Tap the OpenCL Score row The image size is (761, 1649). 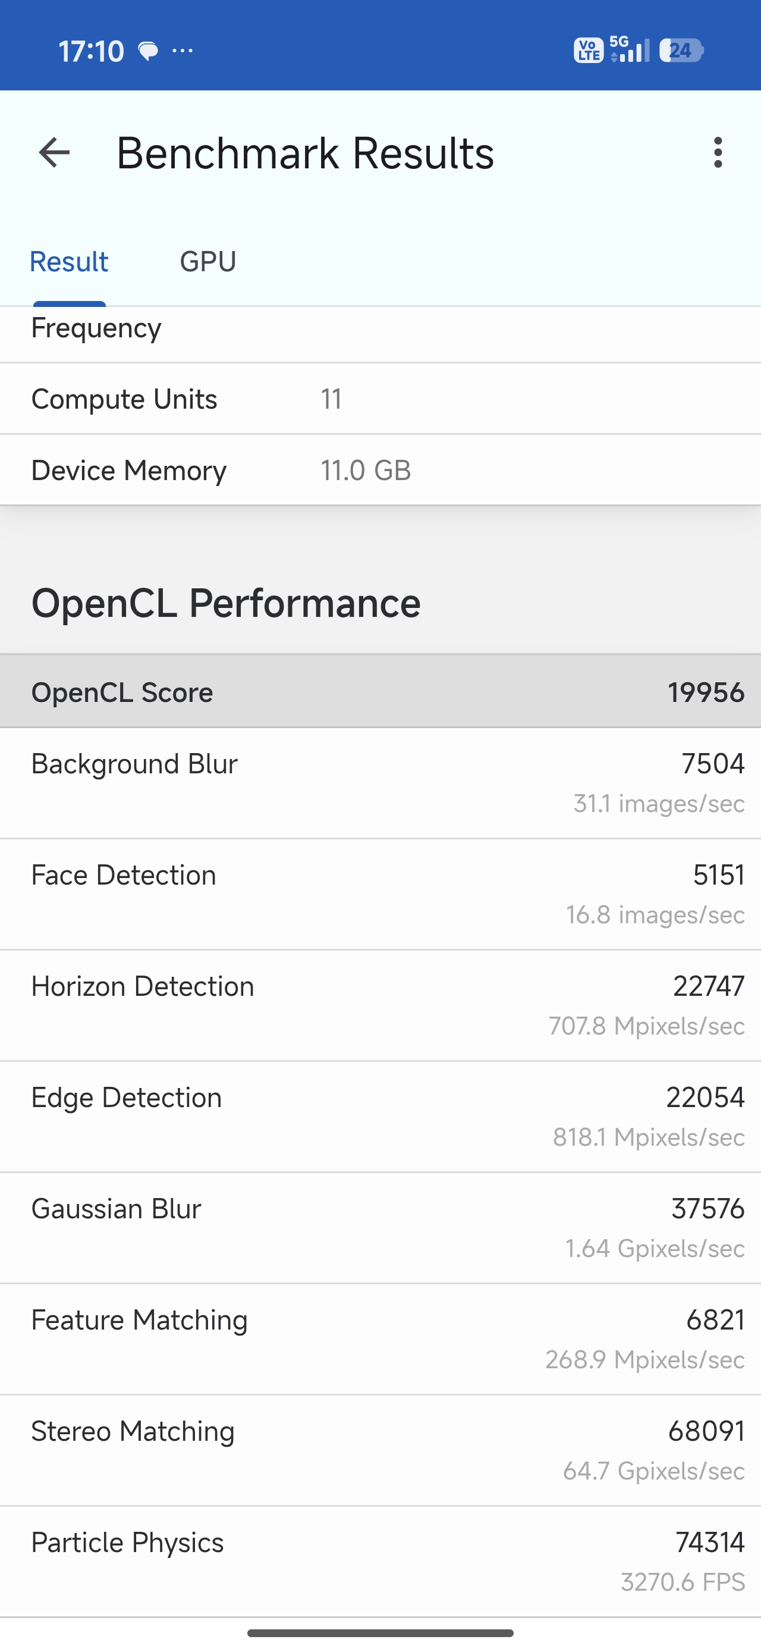point(380,692)
